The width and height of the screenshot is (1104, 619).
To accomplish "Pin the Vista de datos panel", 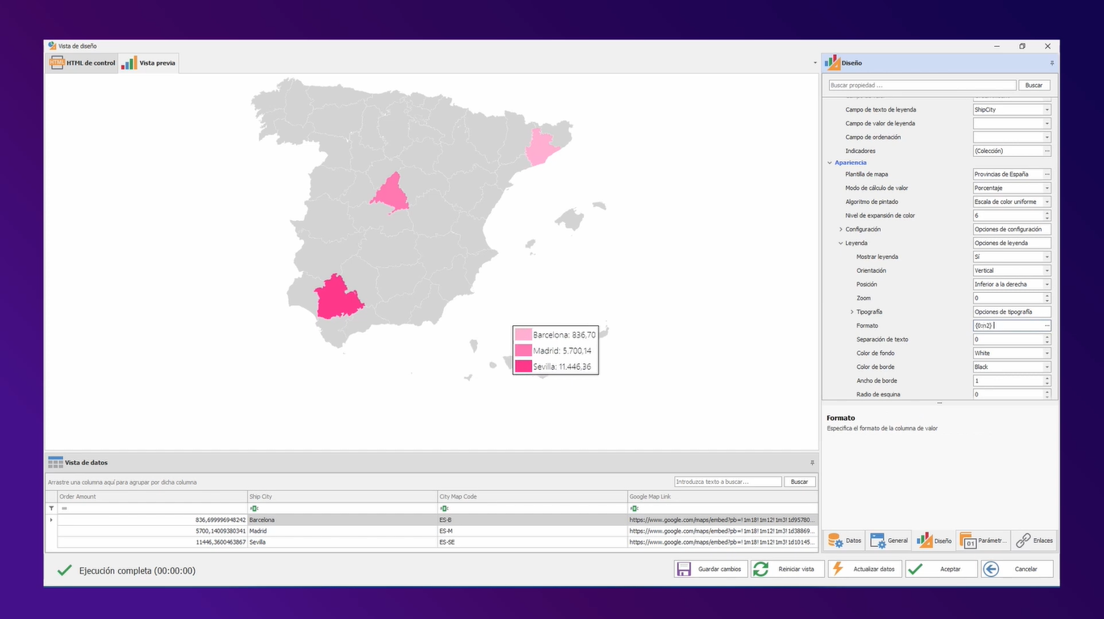I will click(811, 461).
